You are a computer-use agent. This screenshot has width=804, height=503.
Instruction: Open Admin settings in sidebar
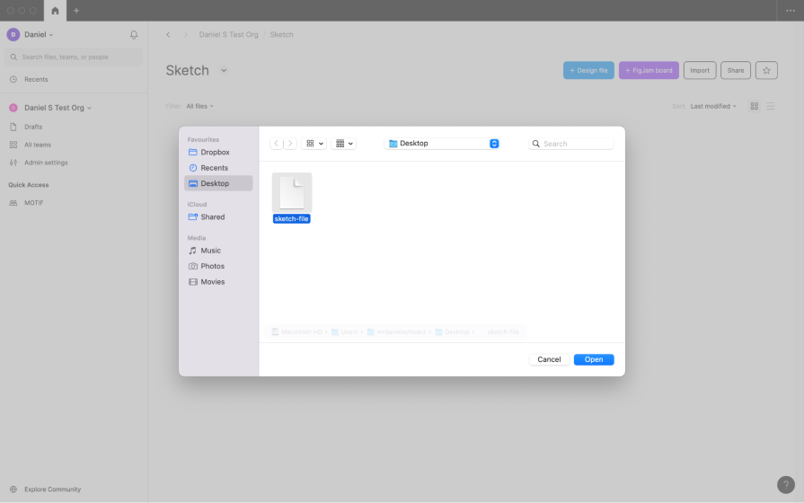[x=45, y=163]
